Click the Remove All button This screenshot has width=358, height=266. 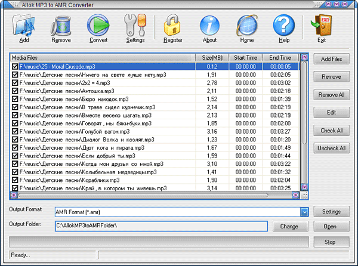click(x=331, y=95)
